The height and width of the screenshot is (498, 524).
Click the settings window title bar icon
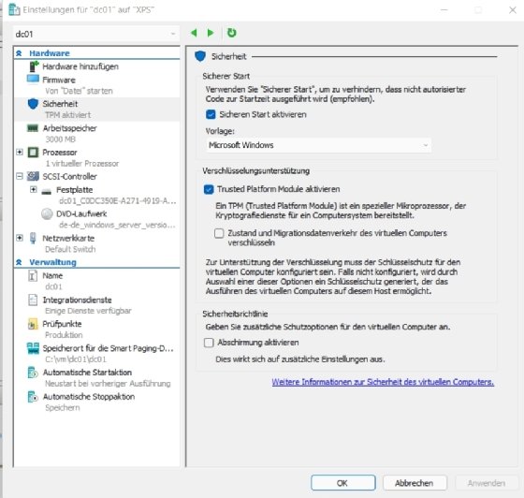pyautogui.click(x=14, y=9)
